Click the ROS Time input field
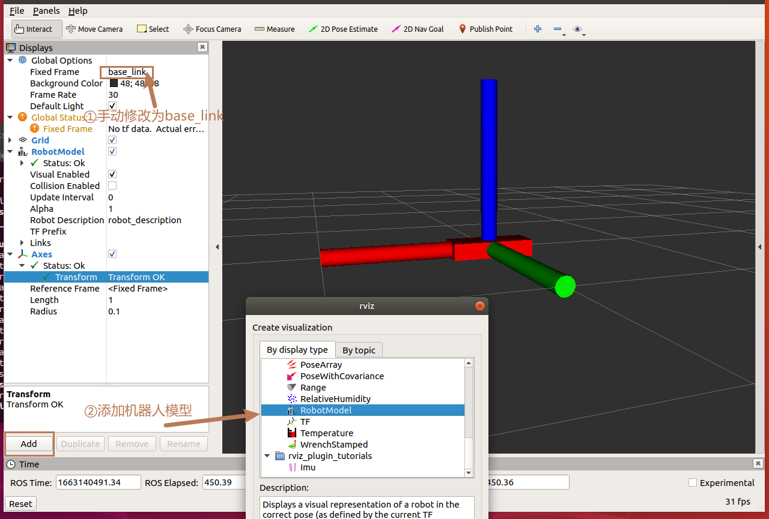 point(99,483)
